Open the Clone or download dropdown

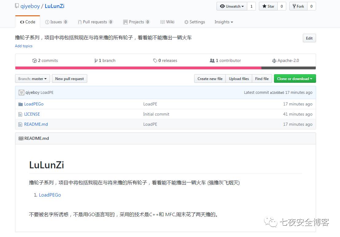coord(295,78)
